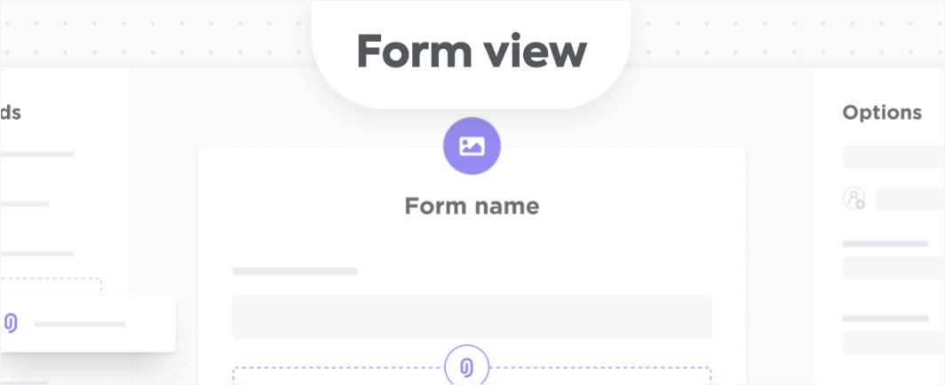Click the gray bar below the assignee row

(x=893, y=268)
